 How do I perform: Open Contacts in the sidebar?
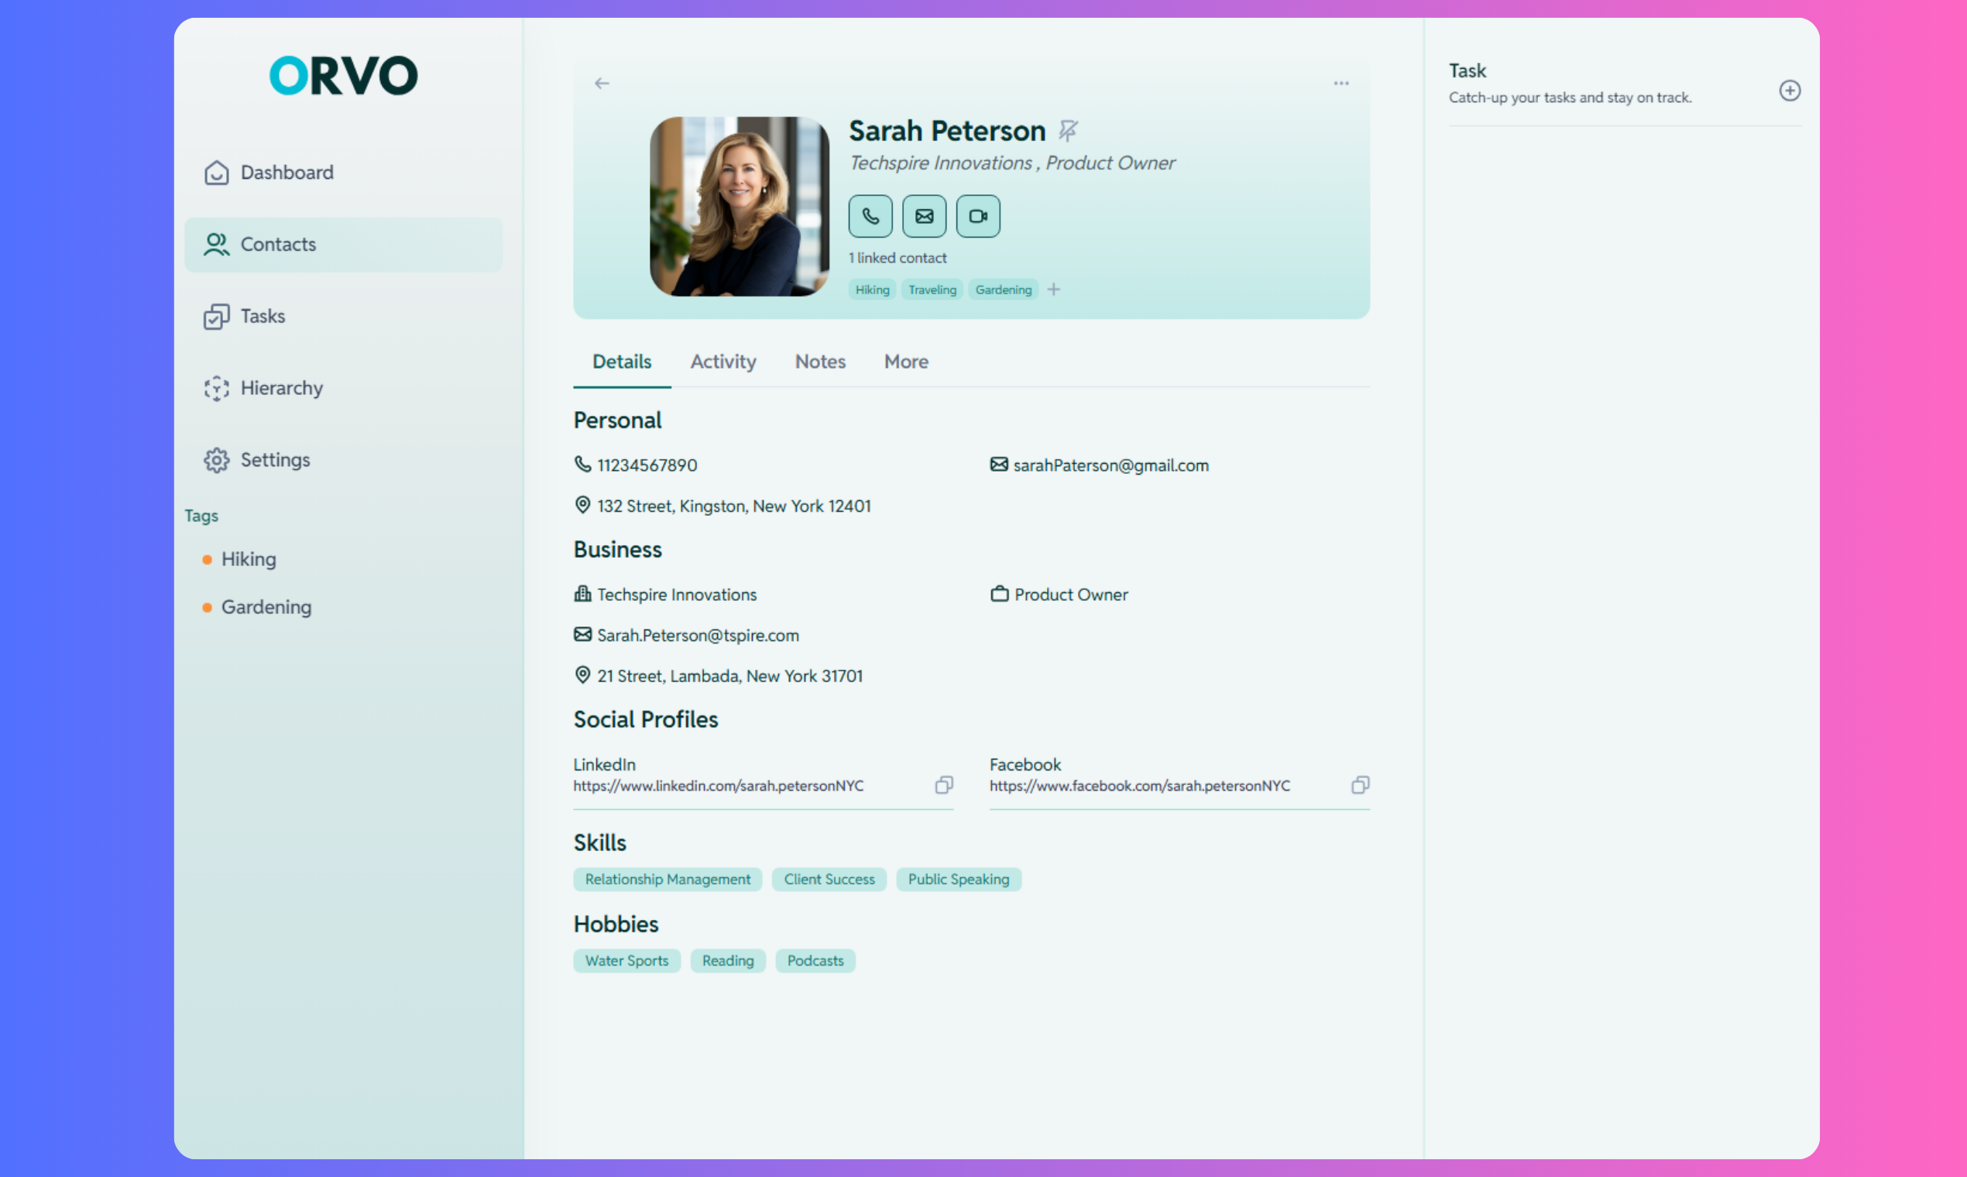click(343, 244)
